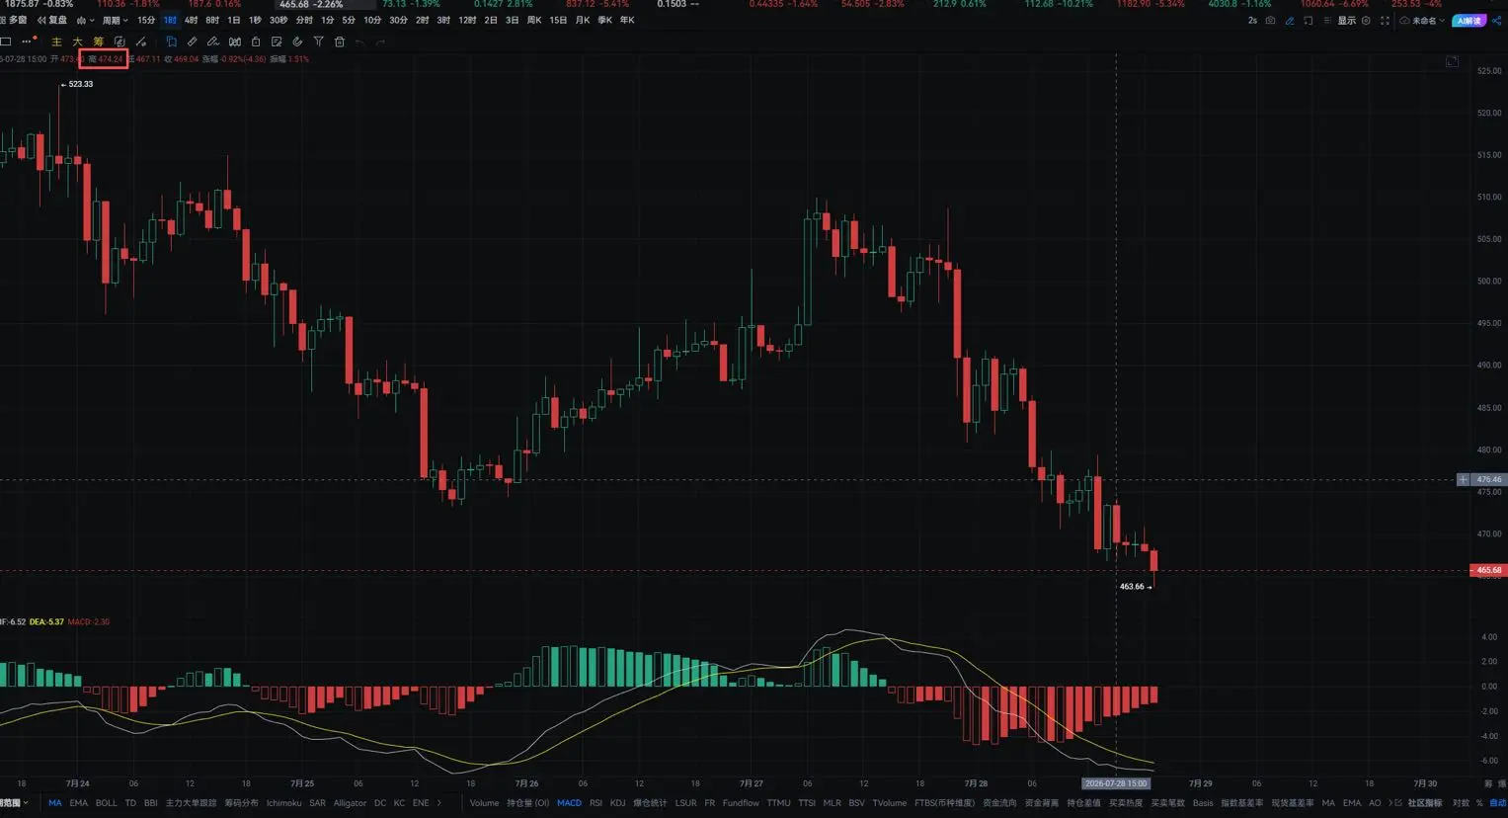The width and height of the screenshot is (1508, 818).
Task: Click the list layout icon near 显示
Action: [x=1326, y=20]
